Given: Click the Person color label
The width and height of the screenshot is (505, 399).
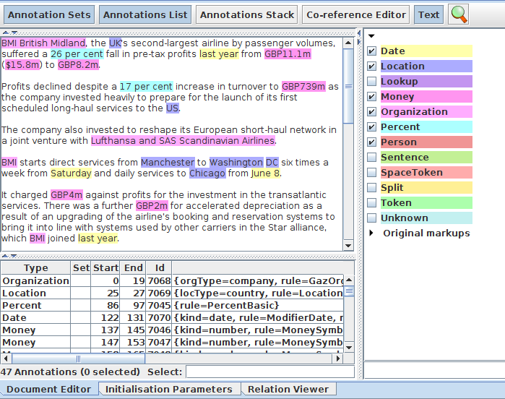Looking at the screenshot, I should click(426, 142).
